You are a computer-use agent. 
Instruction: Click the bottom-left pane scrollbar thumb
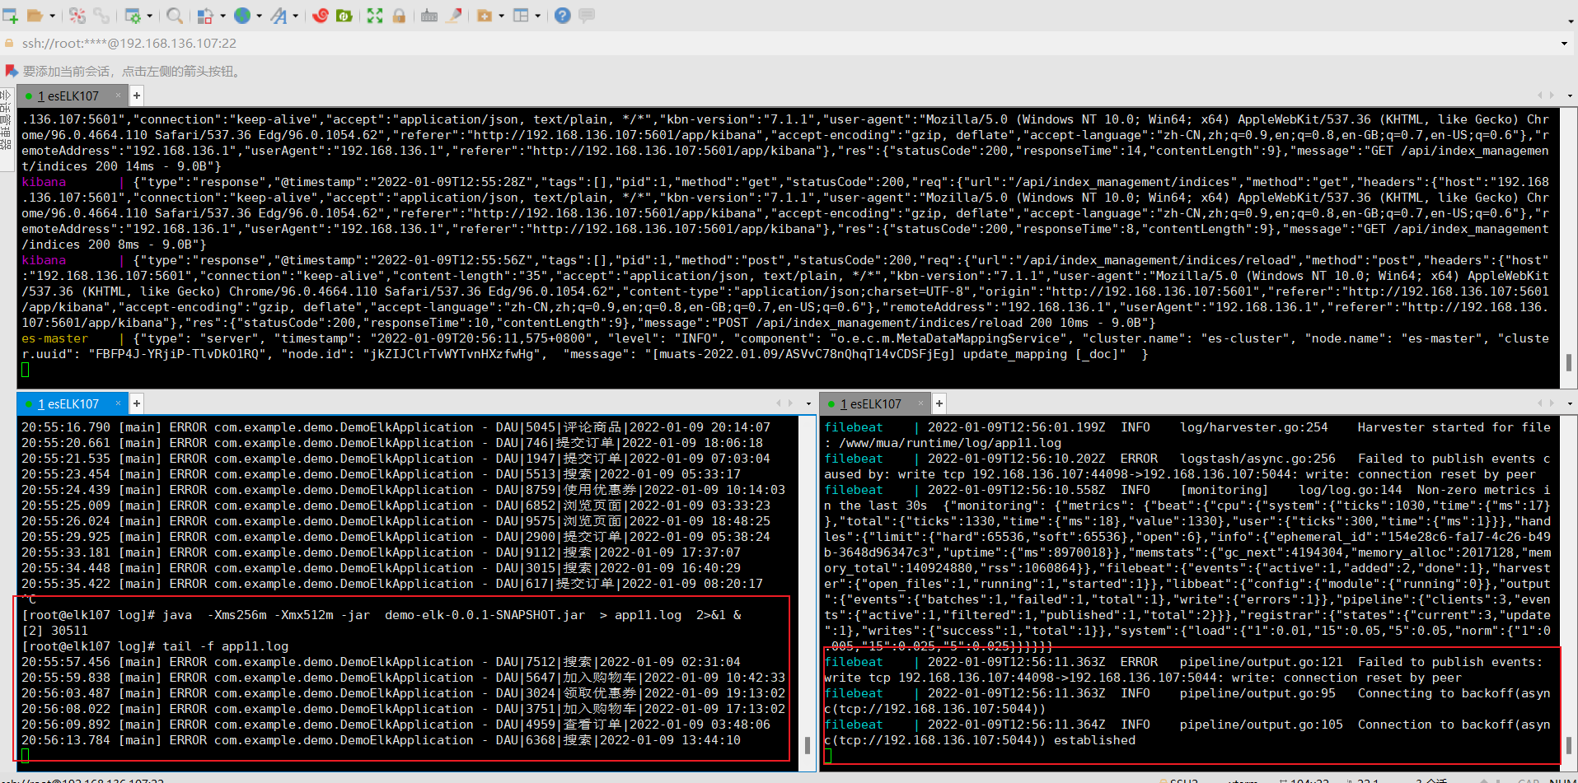807,746
